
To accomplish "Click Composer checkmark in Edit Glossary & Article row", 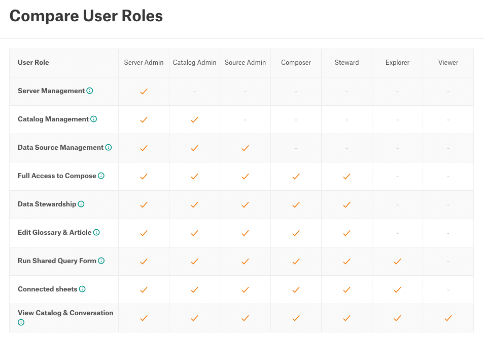I will [296, 233].
